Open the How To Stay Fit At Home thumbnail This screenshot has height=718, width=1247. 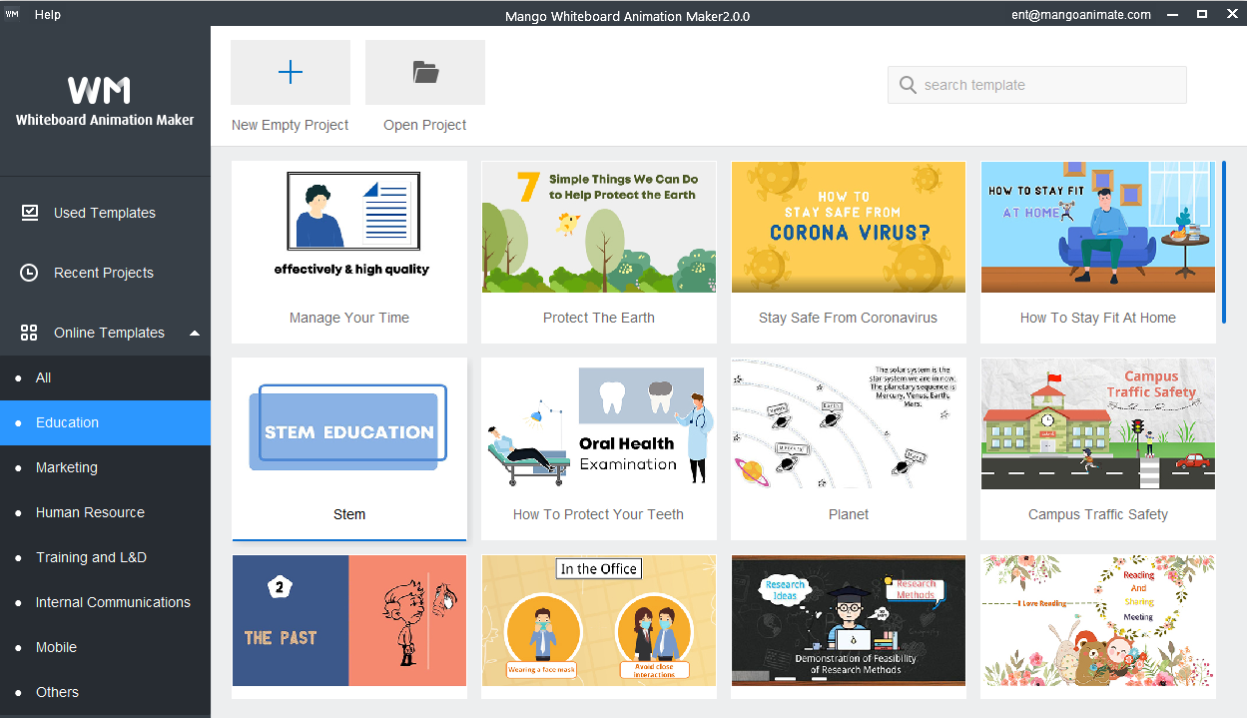1098,227
